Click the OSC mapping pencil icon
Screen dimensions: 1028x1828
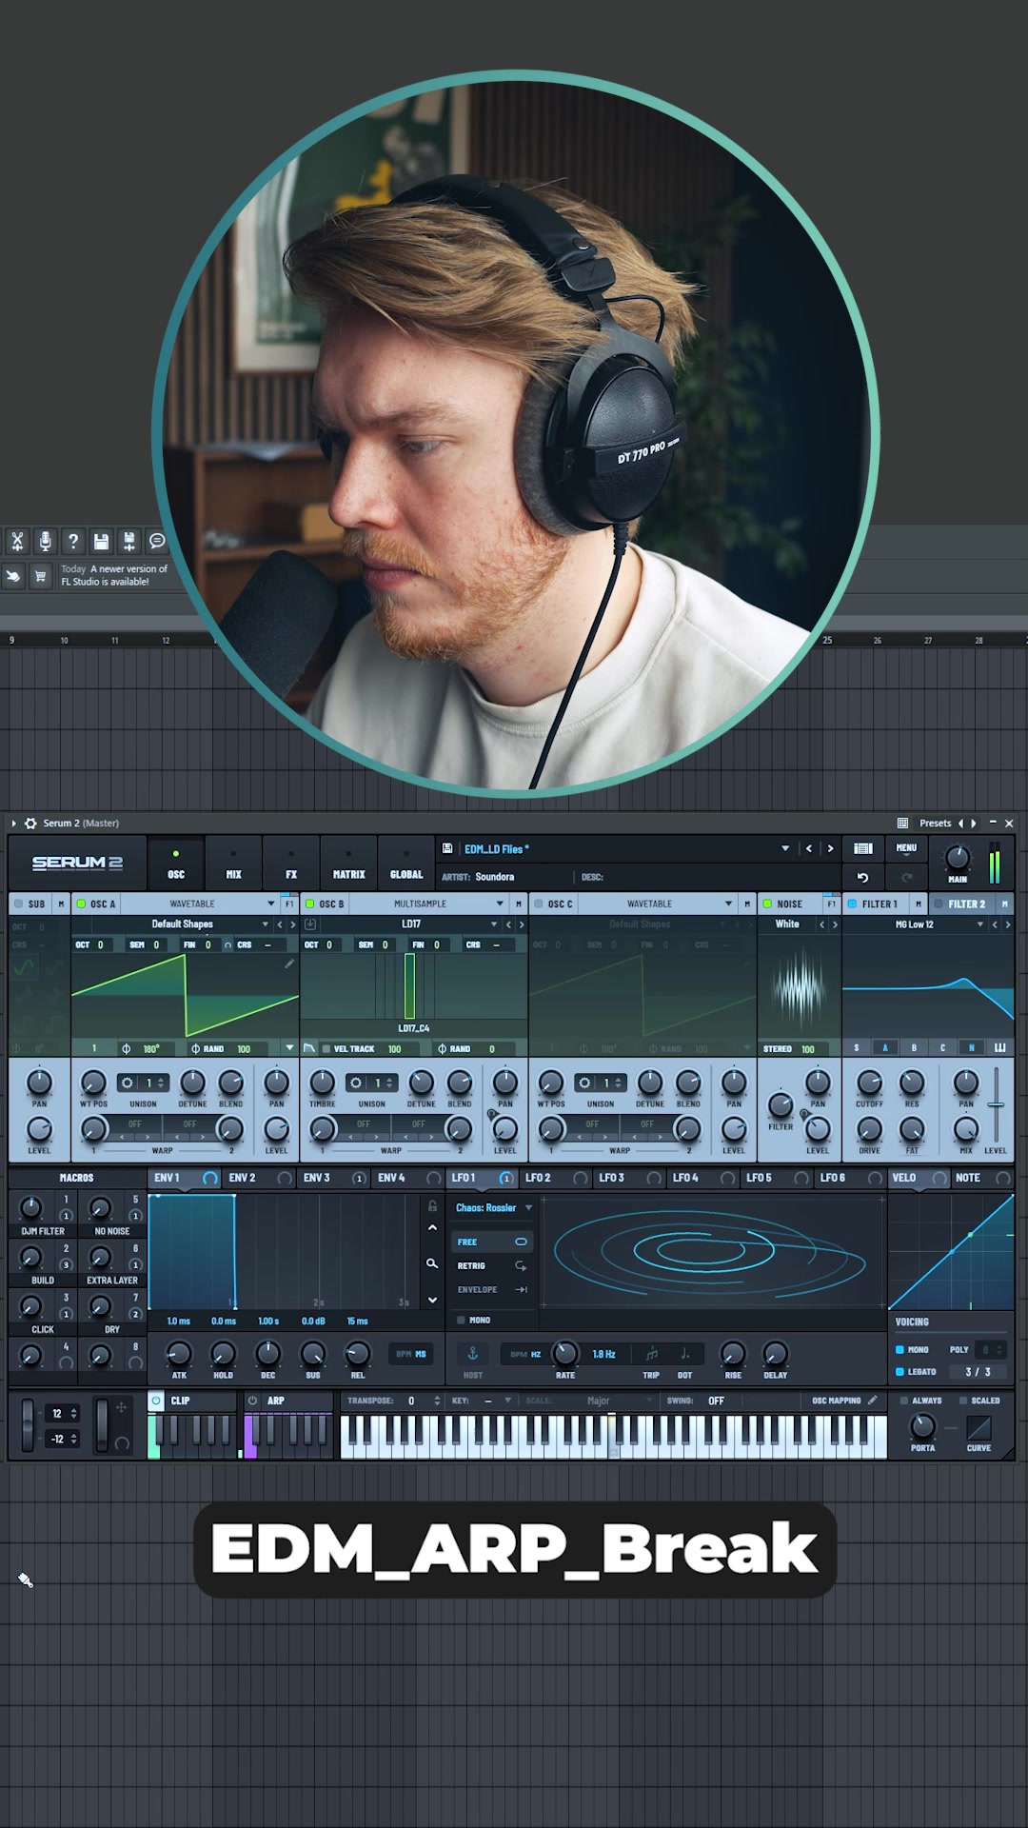click(872, 1401)
